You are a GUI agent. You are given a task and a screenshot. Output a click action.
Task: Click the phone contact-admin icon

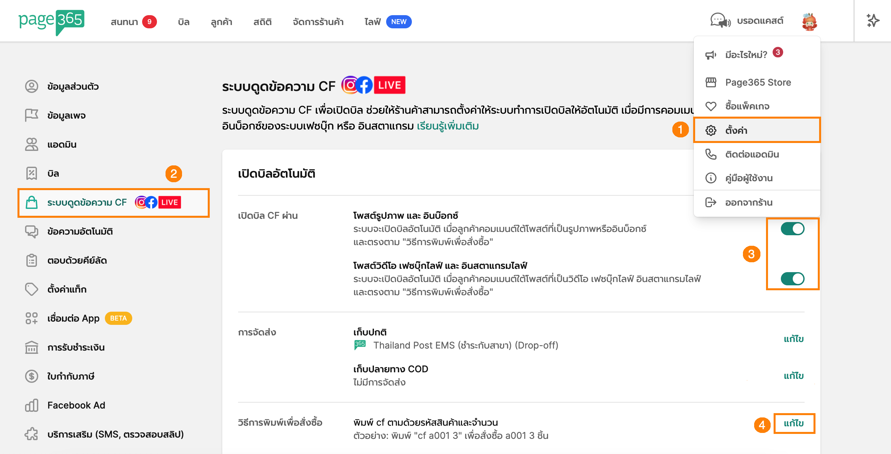click(x=710, y=154)
